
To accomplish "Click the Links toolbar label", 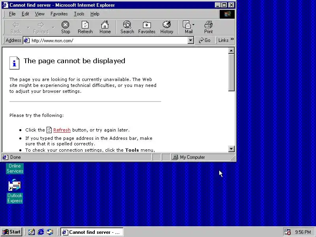I will [223, 40].
